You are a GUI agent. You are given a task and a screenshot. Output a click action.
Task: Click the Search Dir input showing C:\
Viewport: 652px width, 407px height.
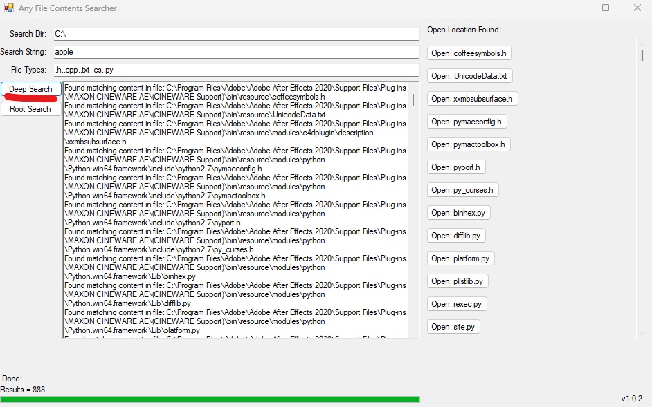coord(235,33)
